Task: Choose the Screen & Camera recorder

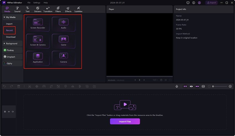Action: click(38, 41)
